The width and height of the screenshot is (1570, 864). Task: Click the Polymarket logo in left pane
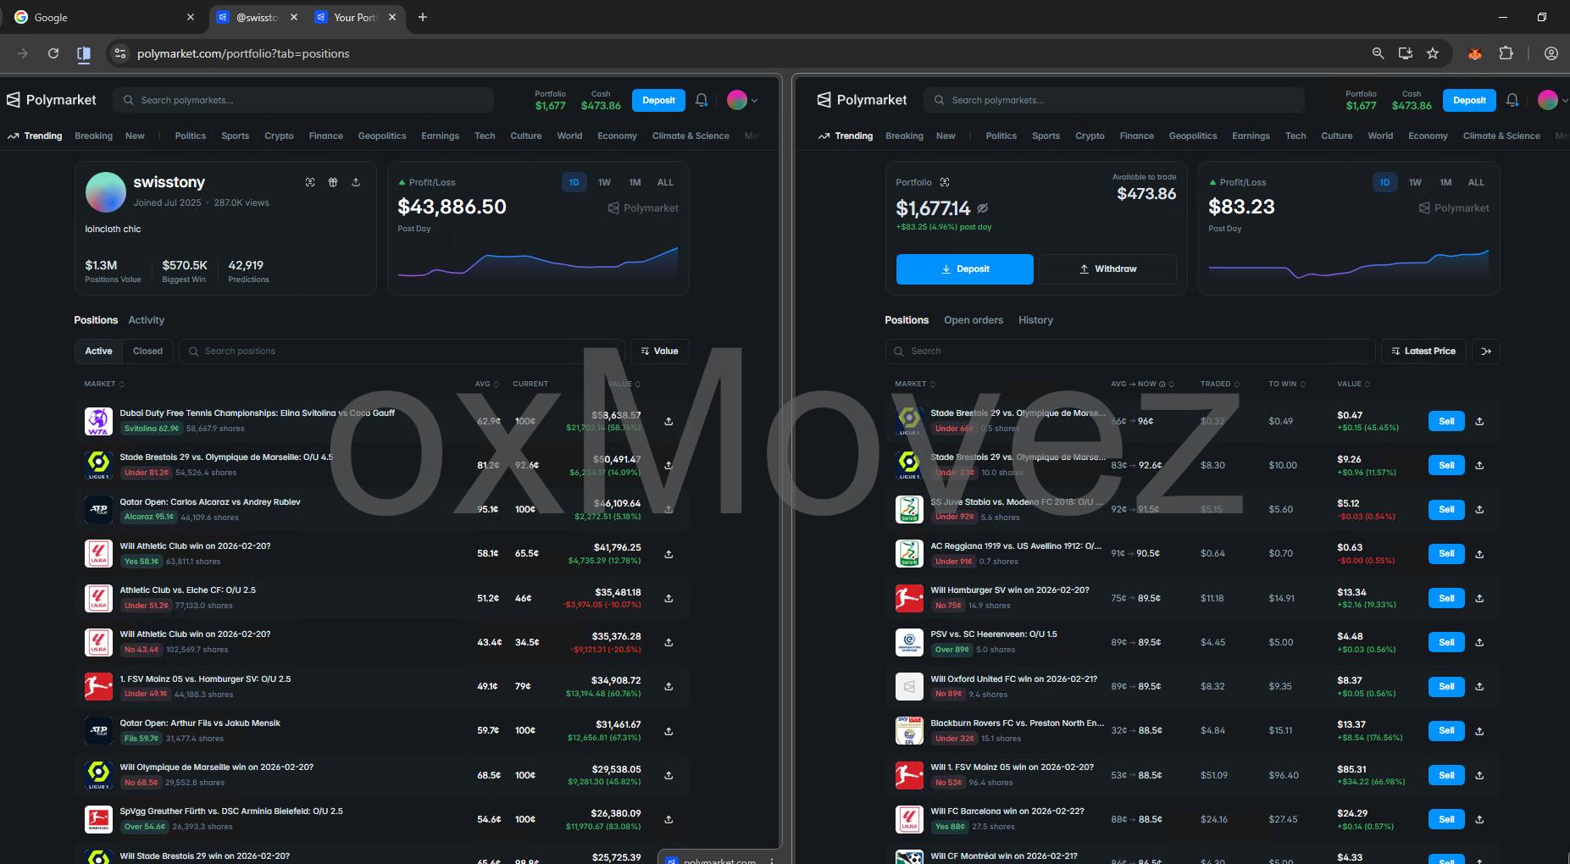point(52,100)
